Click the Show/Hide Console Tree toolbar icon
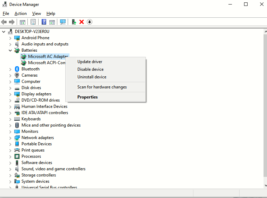267x198 pixels. [23, 22]
